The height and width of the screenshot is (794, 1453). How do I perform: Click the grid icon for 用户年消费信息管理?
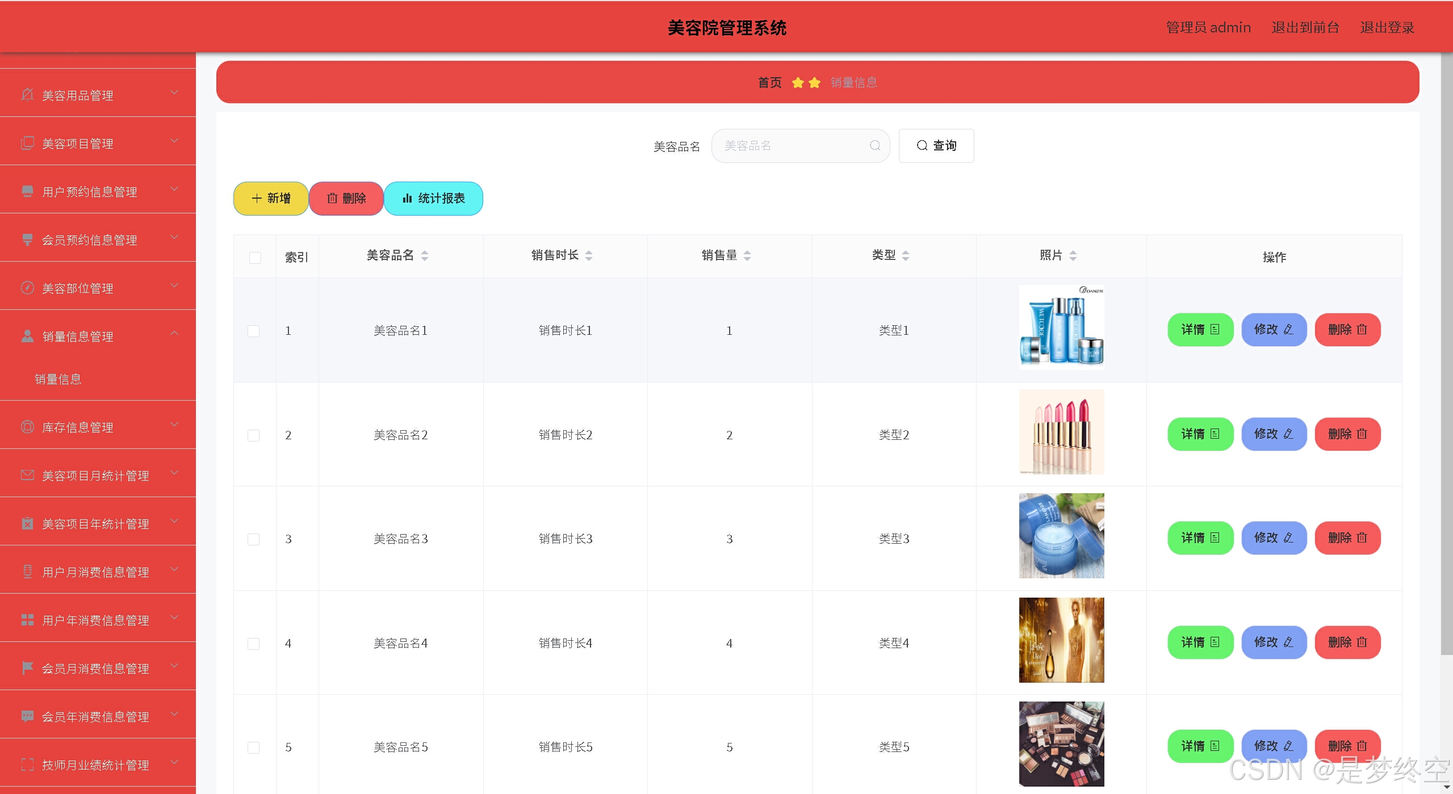point(27,620)
